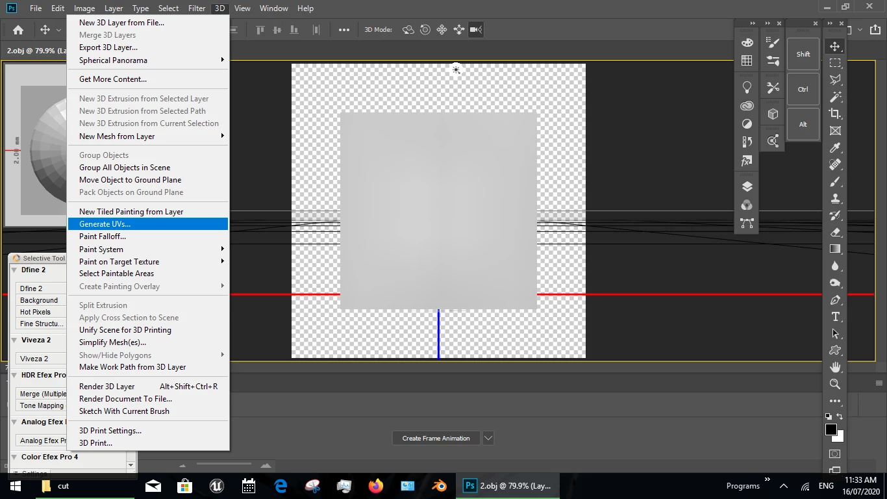Viewport: 887px width, 499px height.
Task: Open Paint System submenu
Action: (148, 249)
